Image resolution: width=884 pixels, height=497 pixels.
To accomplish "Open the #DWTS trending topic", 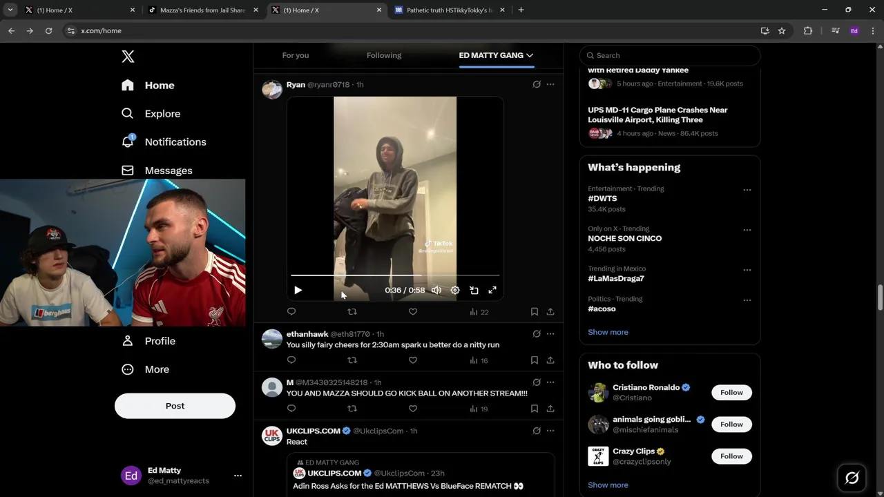I will click(602, 198).
